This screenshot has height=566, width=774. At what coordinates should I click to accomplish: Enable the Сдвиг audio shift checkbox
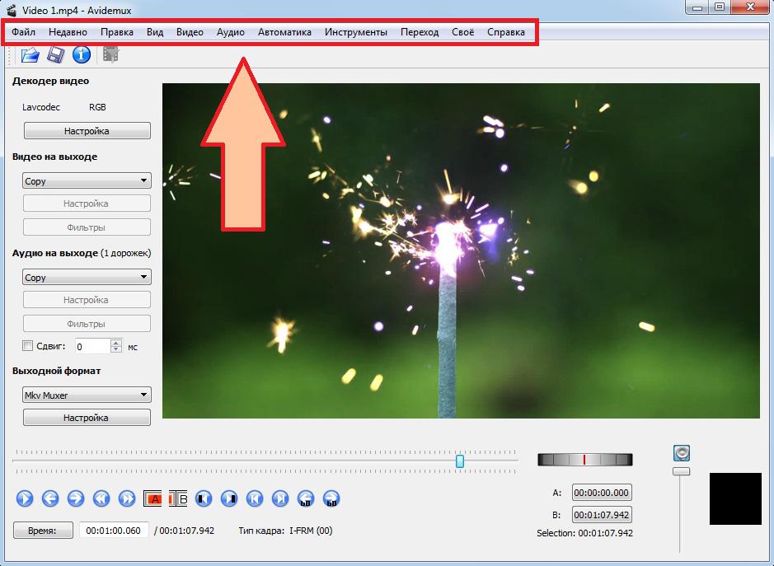[28, 346]
